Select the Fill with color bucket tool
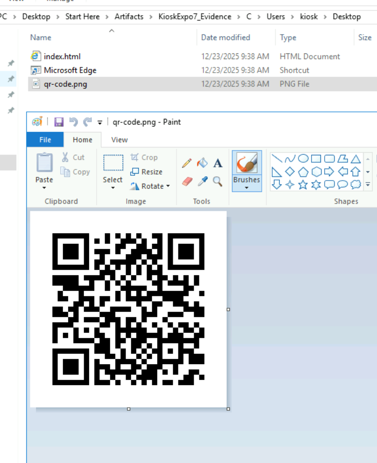The height and width of the screenshot is (463, 377). point(203,163)
